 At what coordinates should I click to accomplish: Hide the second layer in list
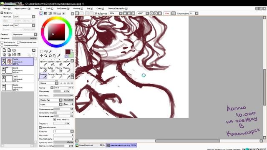pyautogui.click(x=4, y=68)
